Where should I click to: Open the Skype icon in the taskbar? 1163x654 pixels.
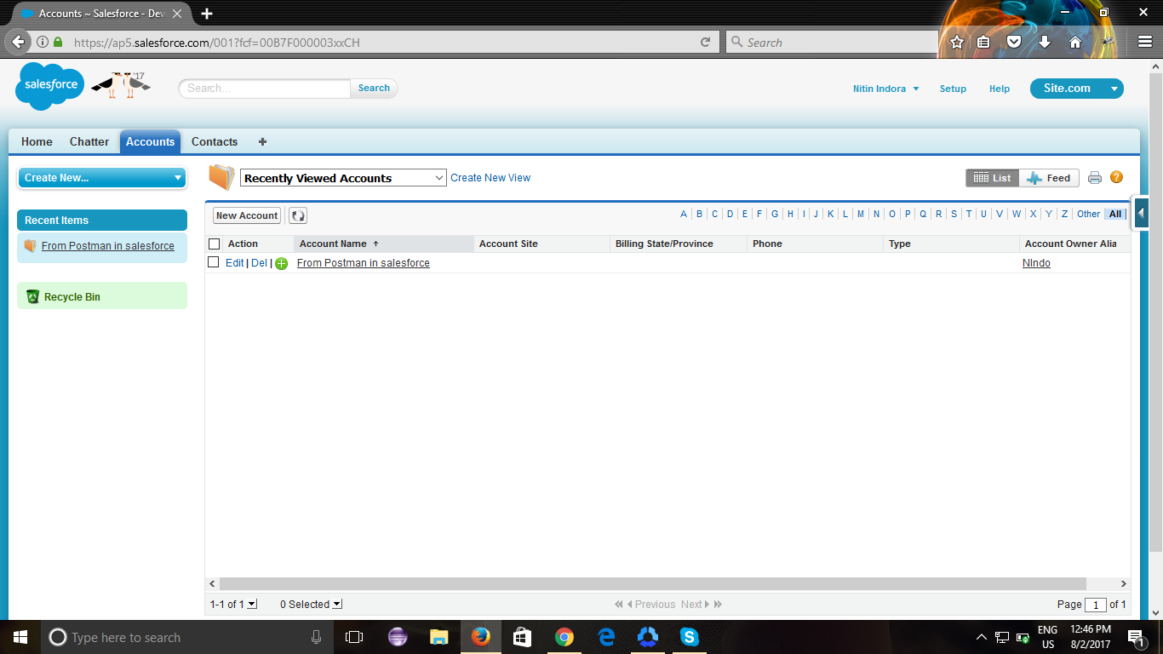point(689,636)
